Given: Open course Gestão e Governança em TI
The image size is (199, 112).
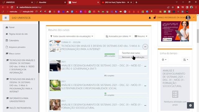Looking at the screenshot, I should 102,67.
